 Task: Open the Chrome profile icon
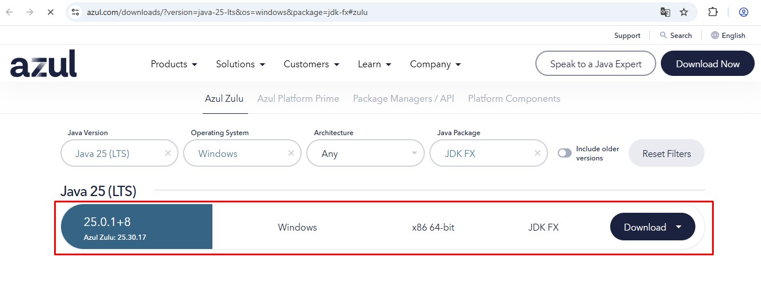click(x=744, y=12)
